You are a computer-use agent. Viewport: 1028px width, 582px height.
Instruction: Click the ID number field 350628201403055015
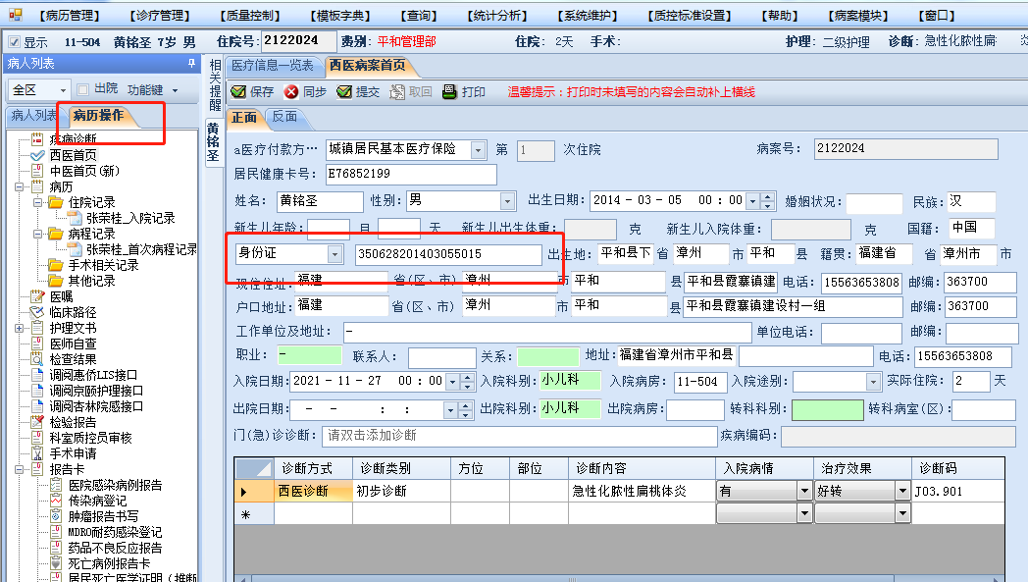click(x=448, y=254)
